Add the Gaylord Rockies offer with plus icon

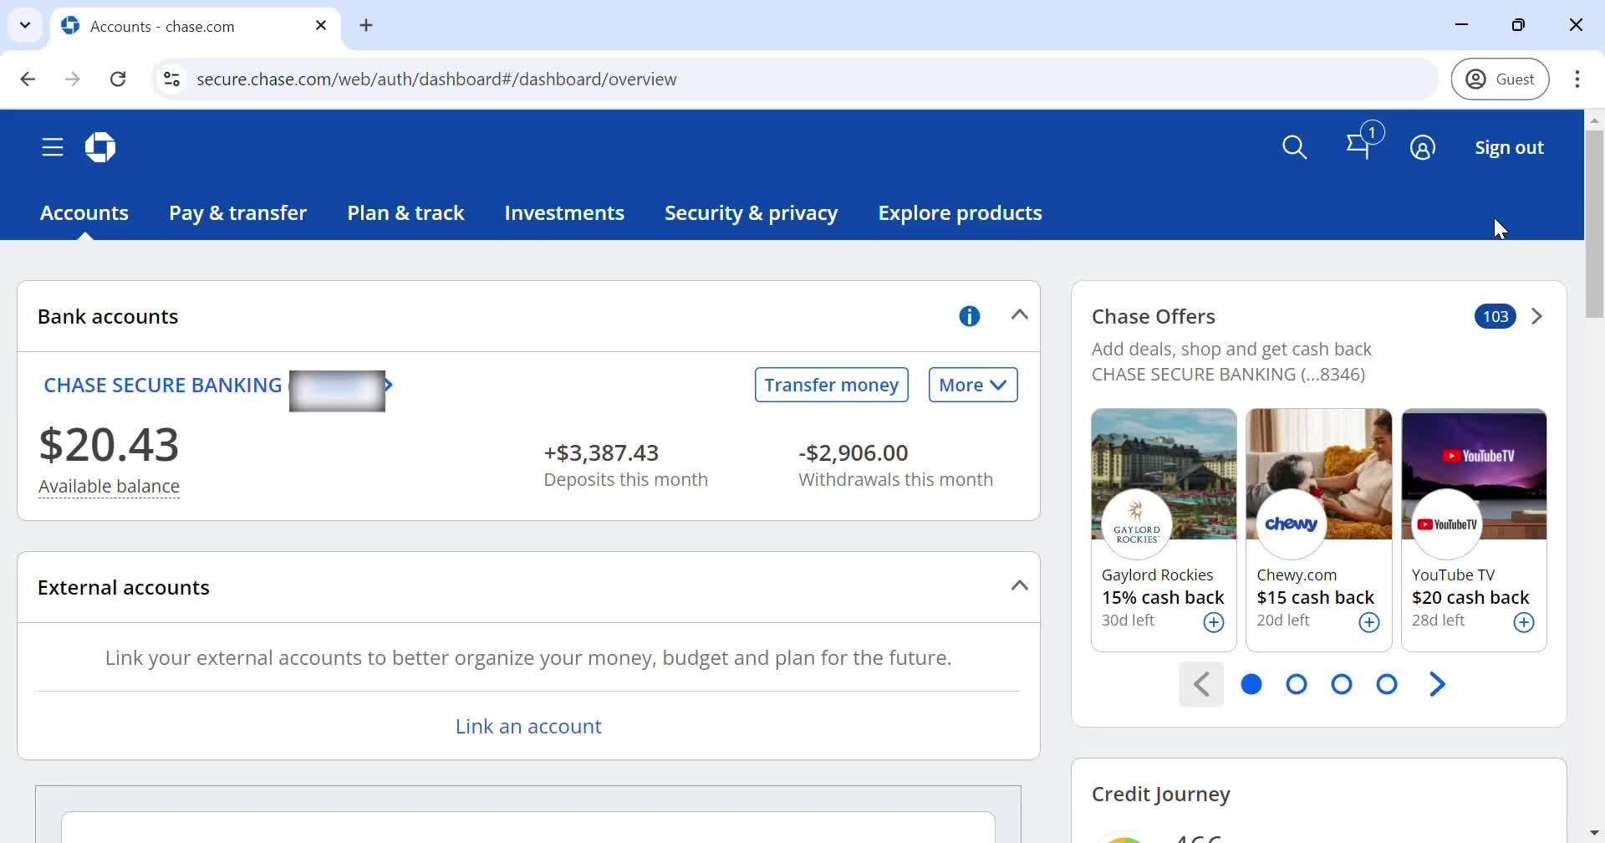[x=1213, y=623]
